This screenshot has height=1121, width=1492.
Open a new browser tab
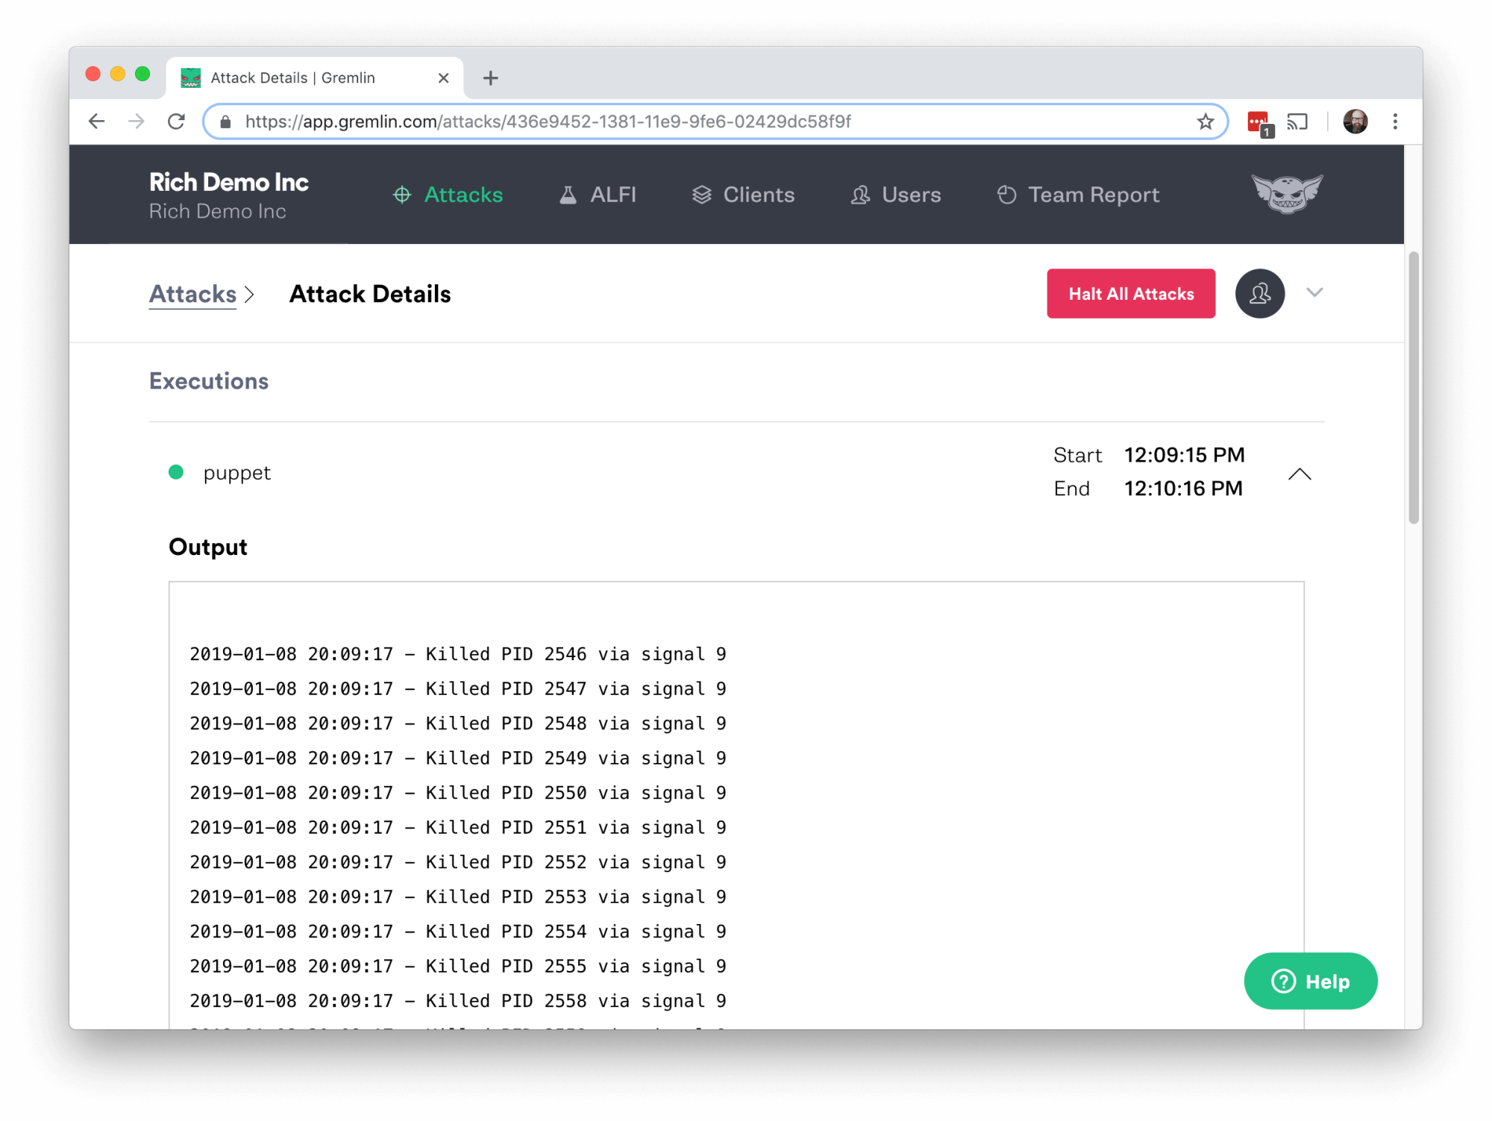tap(490, 78)
